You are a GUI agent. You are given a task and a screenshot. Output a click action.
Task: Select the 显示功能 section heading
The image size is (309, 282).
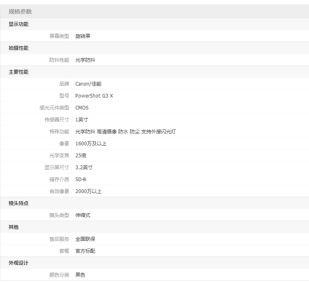pos(19,24)
